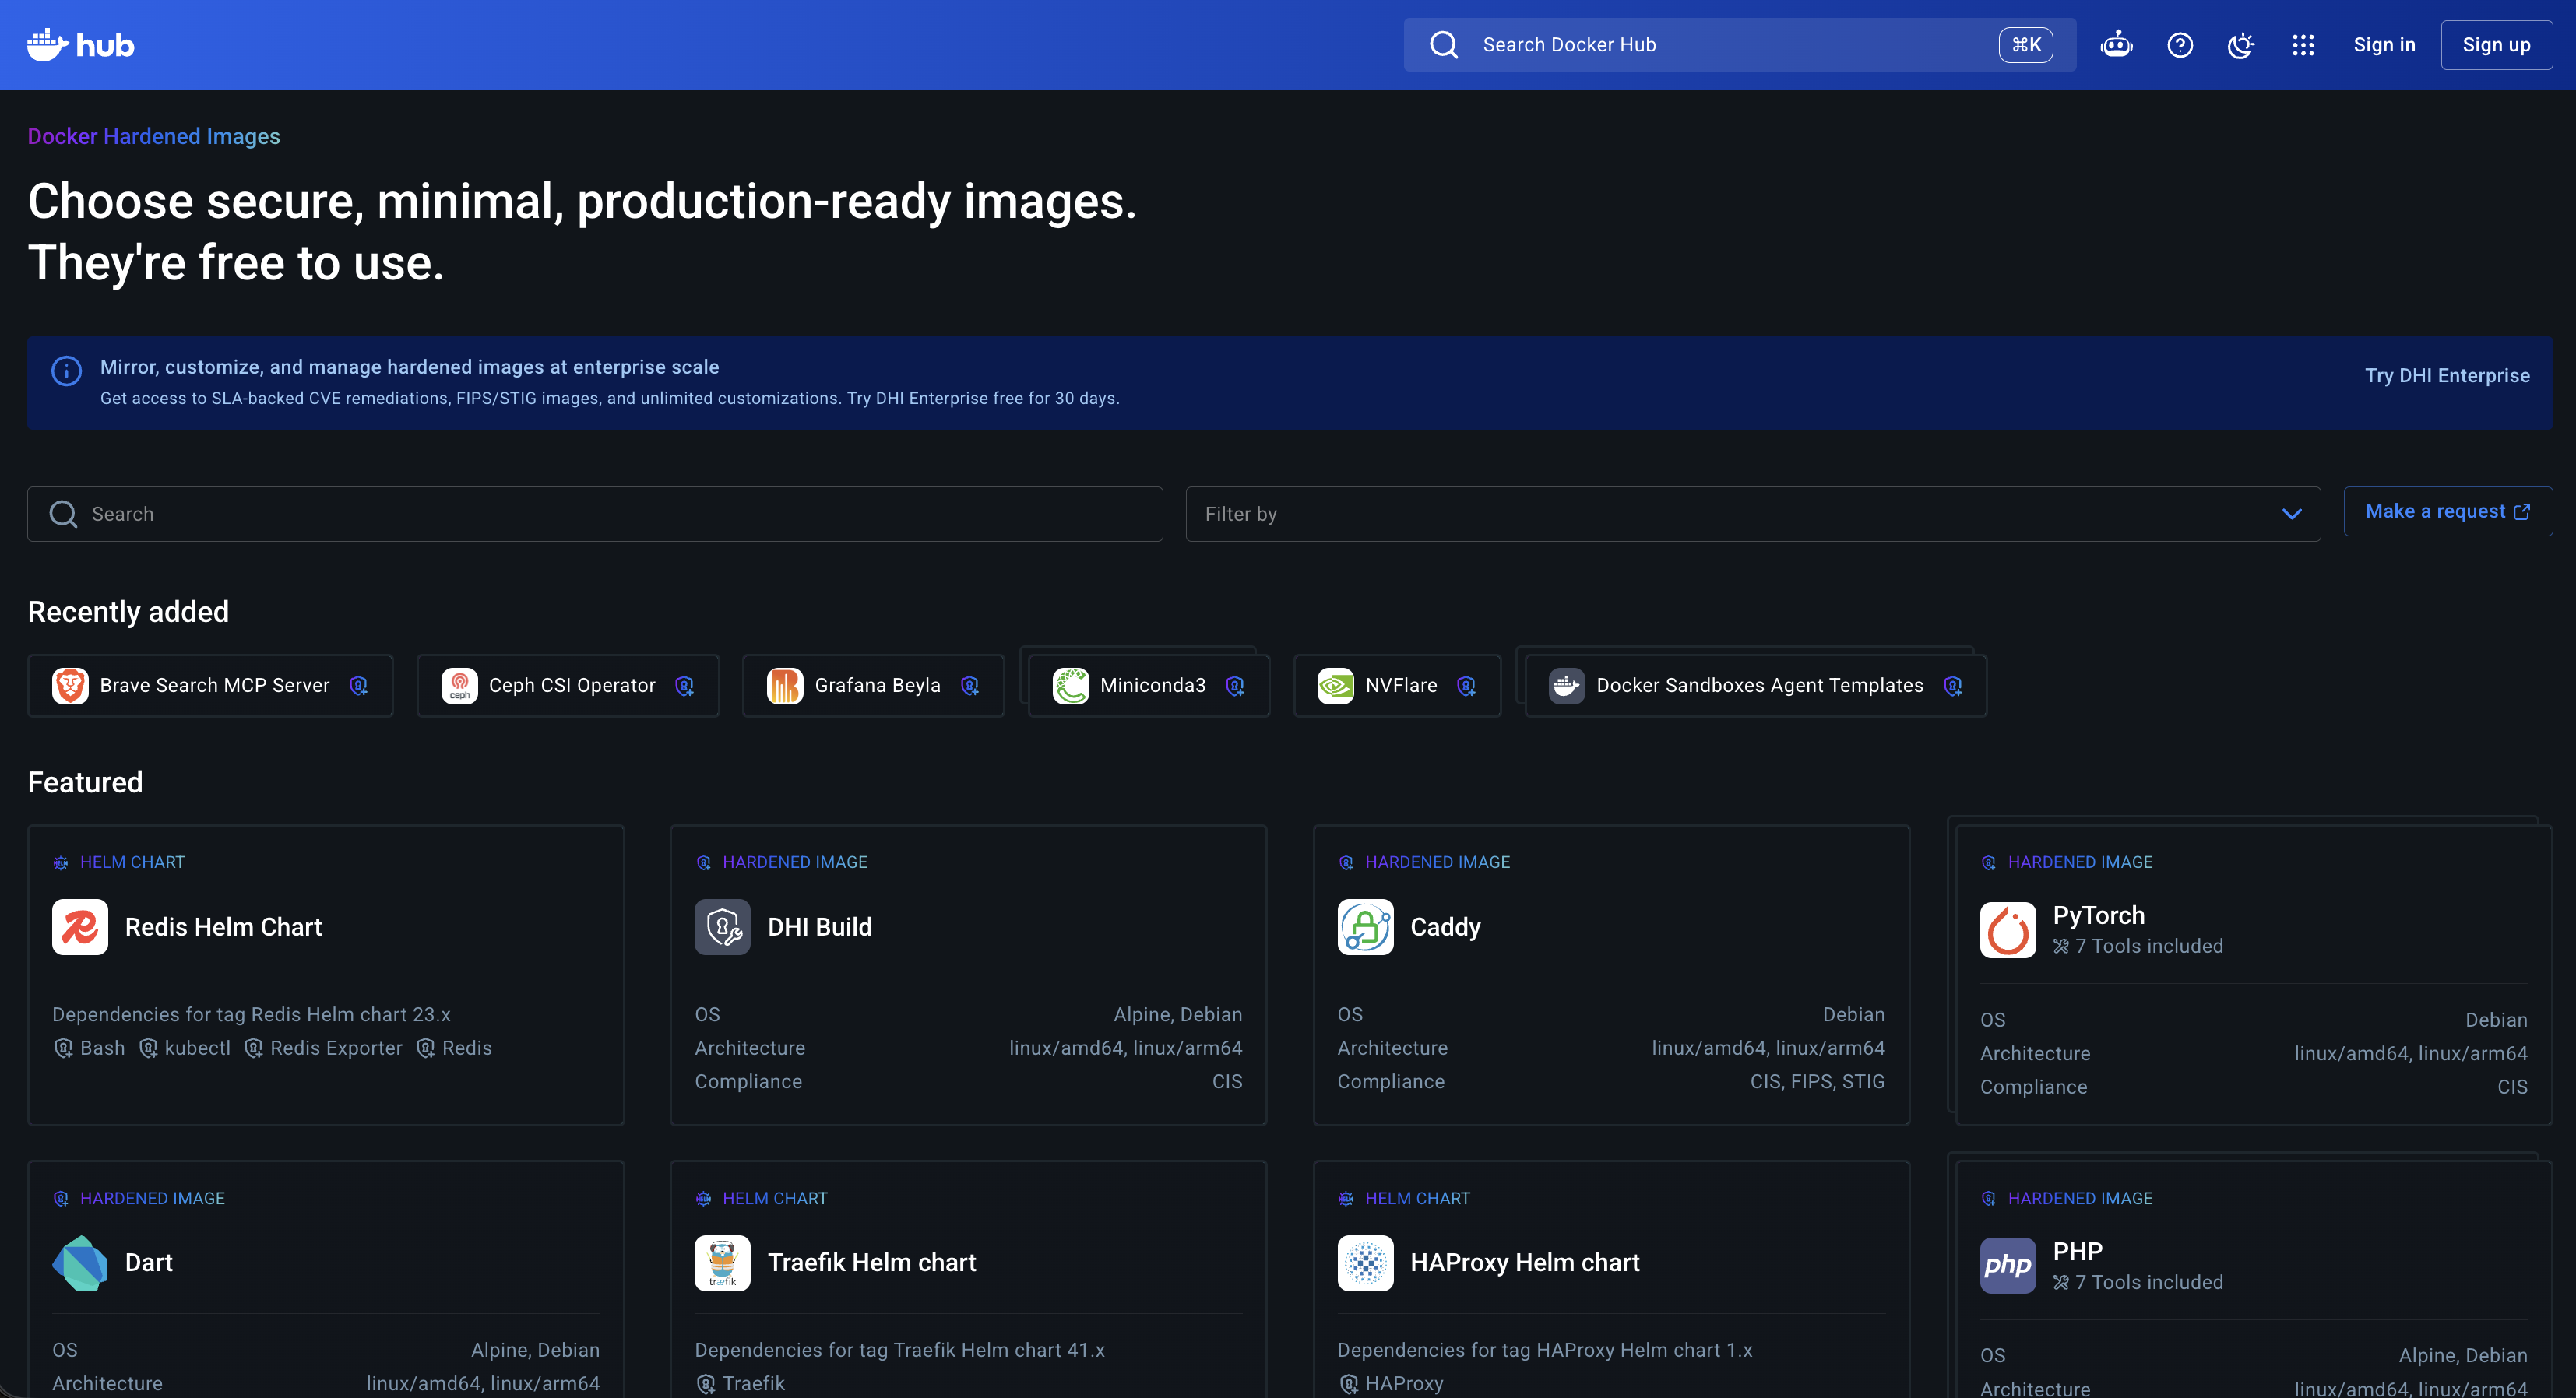Image resolution: width=2576 pixels, height=1398 pixels.
Task: Open the apps grid menu icon
Action: pyautogui.click(x=2303, y=45)
